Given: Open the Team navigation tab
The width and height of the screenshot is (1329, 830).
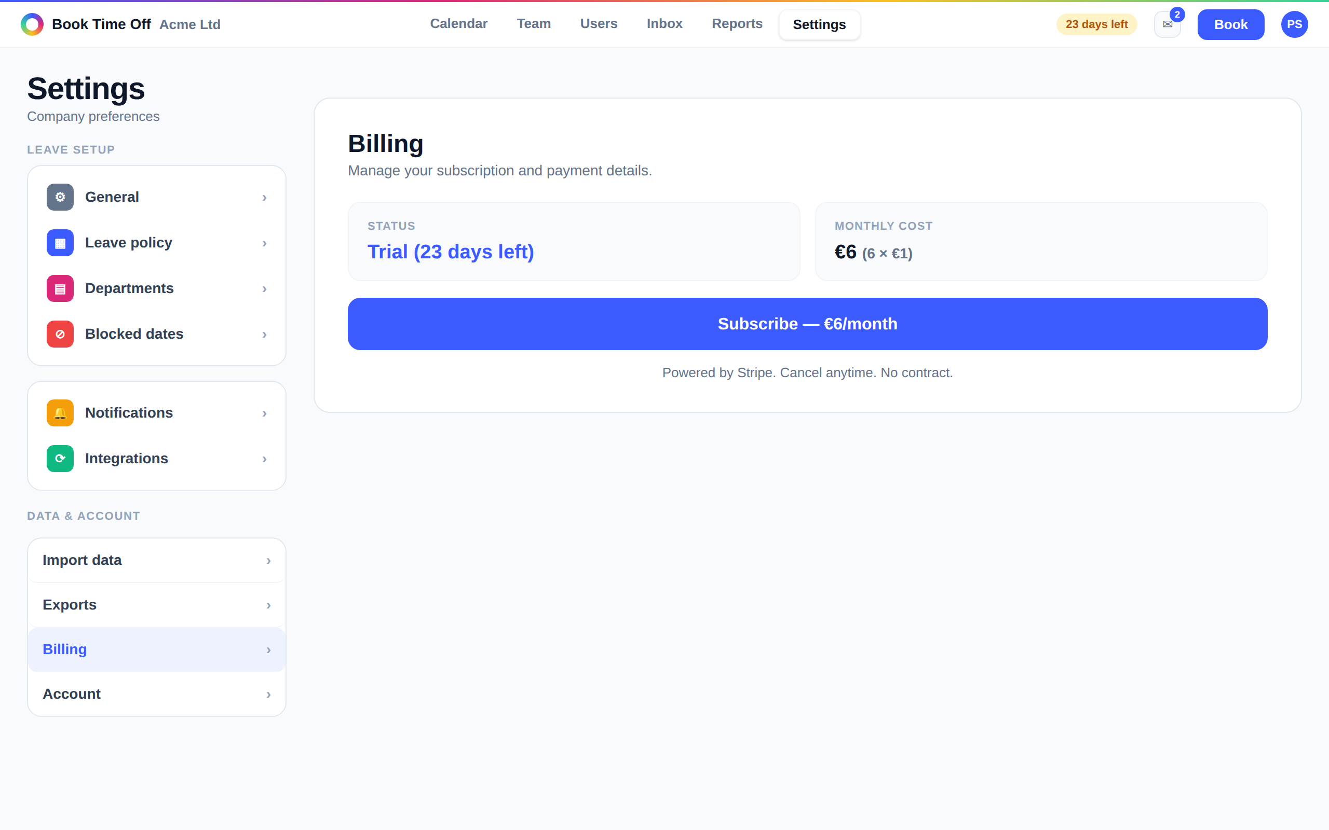Looking at the screenshot, I should click(x=534, y=24).
